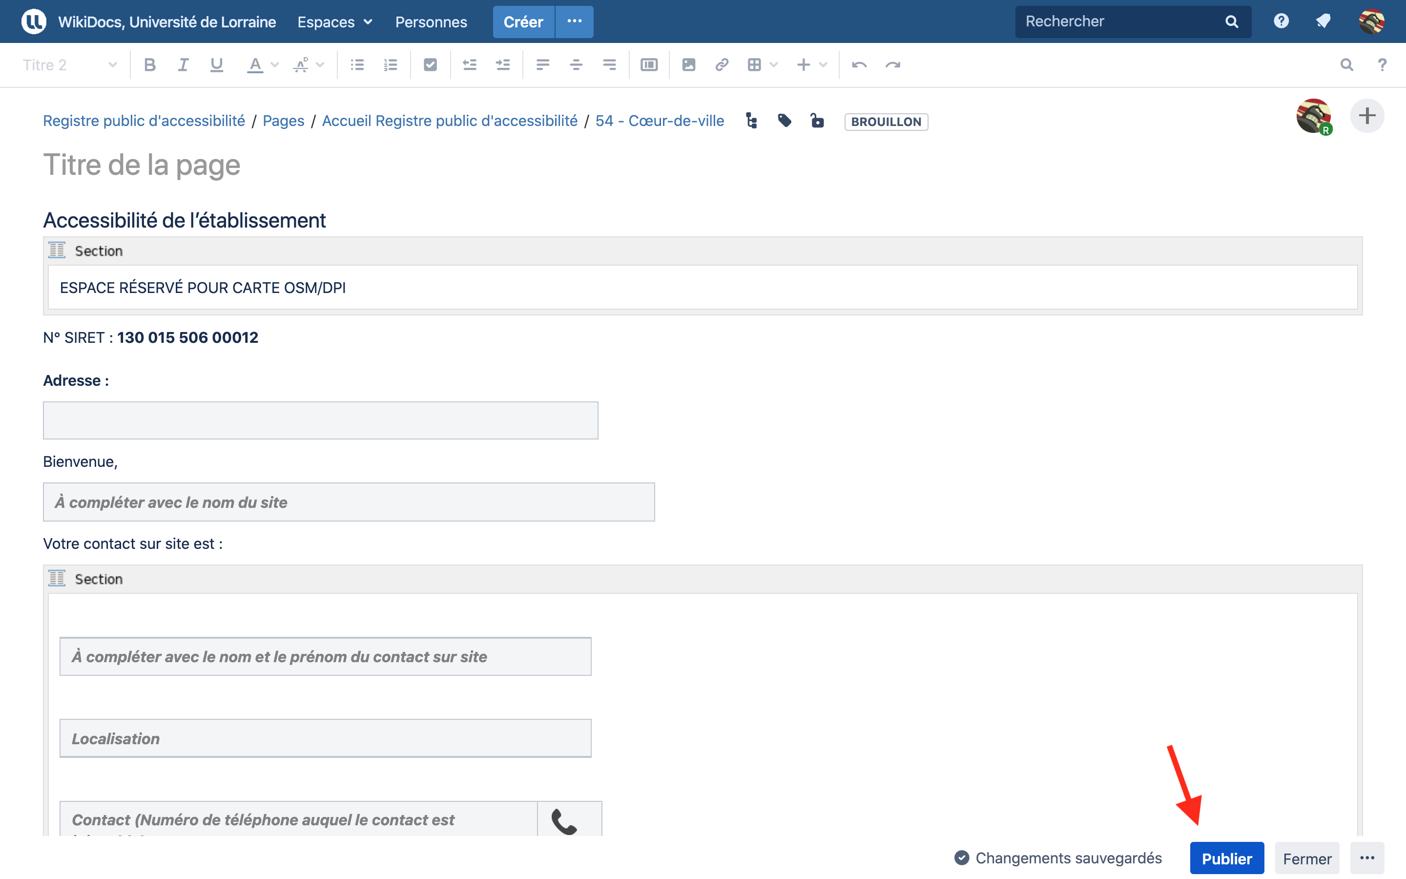Undo the last edit

click(859, 64)
